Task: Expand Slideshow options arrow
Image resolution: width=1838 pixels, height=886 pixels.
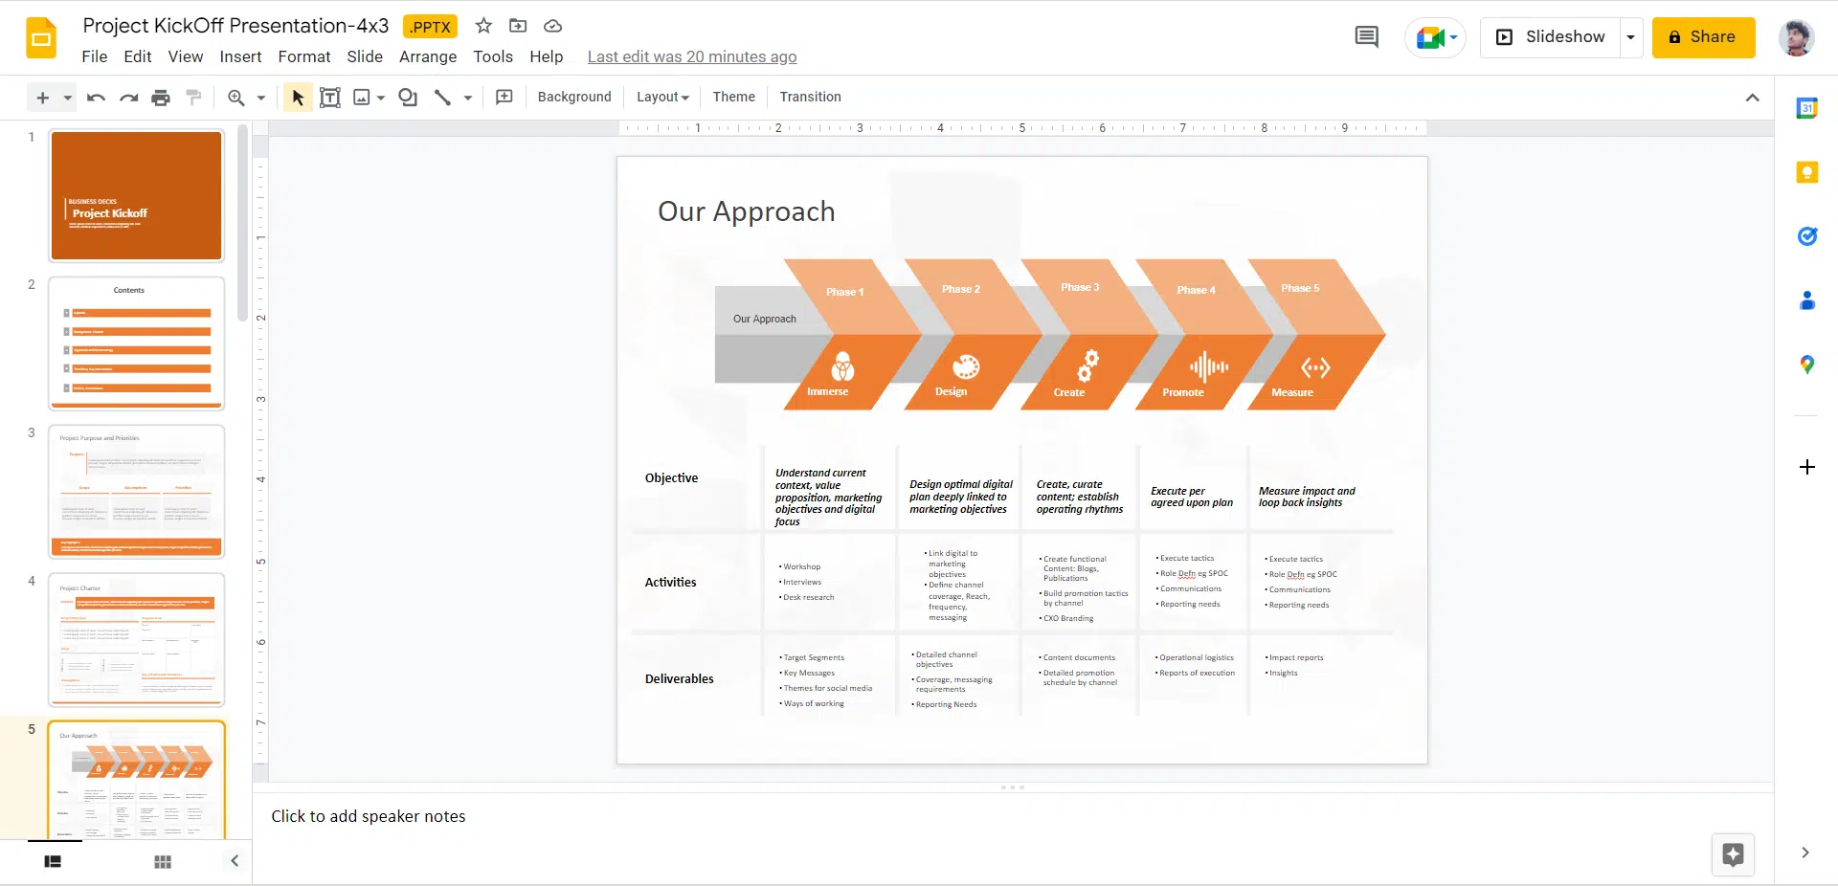Action: pos(1630,37)
